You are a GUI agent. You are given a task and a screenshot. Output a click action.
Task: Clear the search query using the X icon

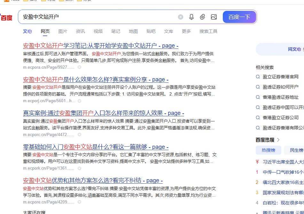tap(180, 17)
